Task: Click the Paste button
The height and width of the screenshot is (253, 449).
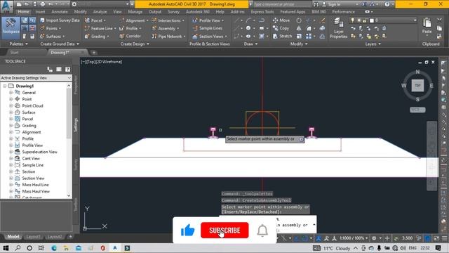Action: tap(427, 25)
